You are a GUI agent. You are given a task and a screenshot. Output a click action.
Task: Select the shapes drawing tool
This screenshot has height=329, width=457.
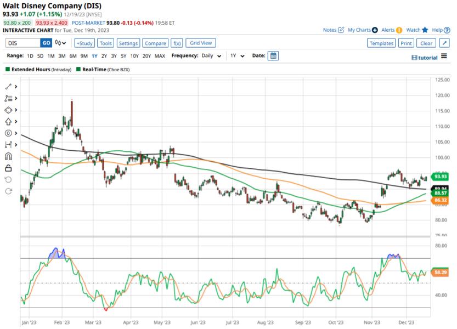pos(8,110)
